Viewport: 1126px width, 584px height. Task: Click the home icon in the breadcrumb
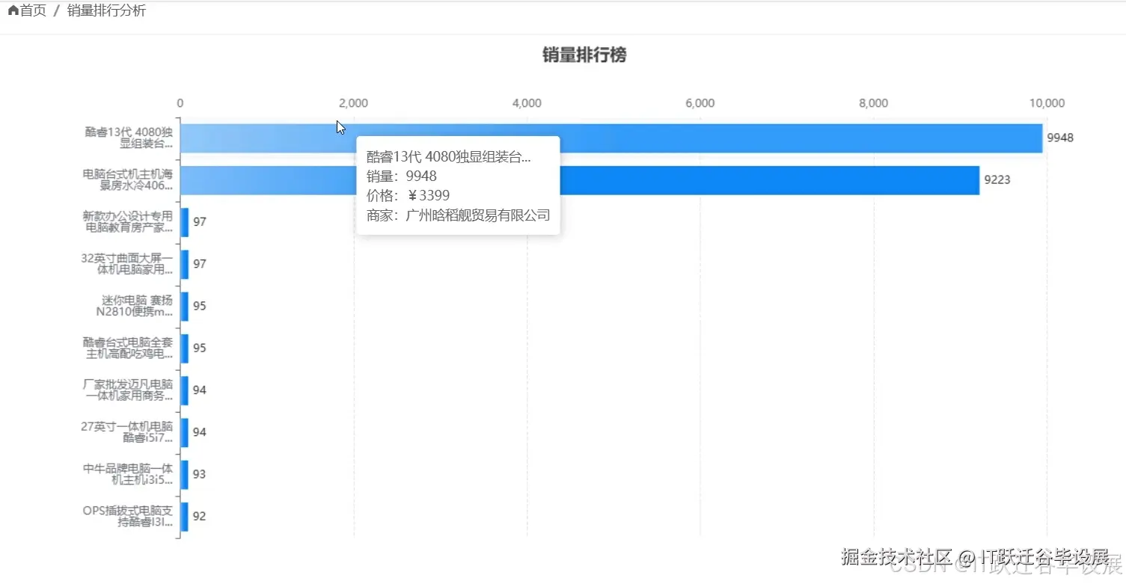pos(13,11)
